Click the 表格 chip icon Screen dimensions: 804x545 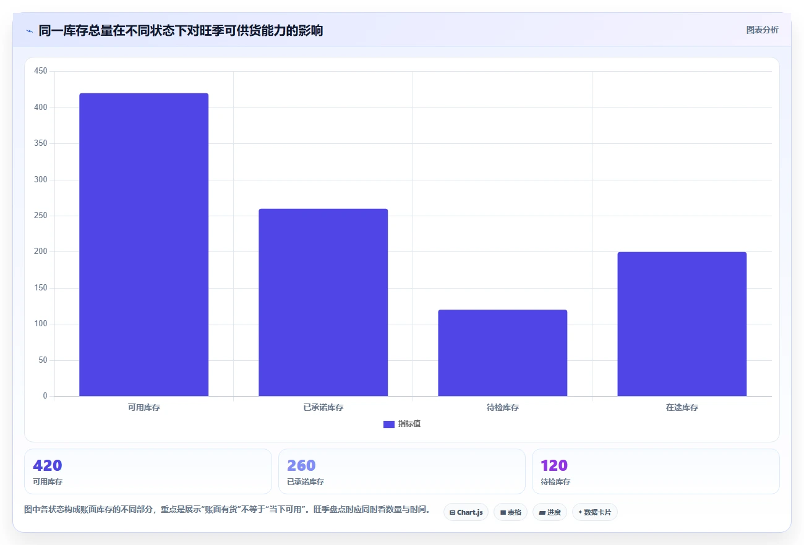click(503, 513)
